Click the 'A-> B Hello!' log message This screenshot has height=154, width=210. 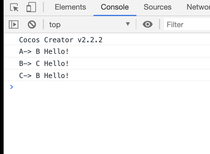(44, 51)
